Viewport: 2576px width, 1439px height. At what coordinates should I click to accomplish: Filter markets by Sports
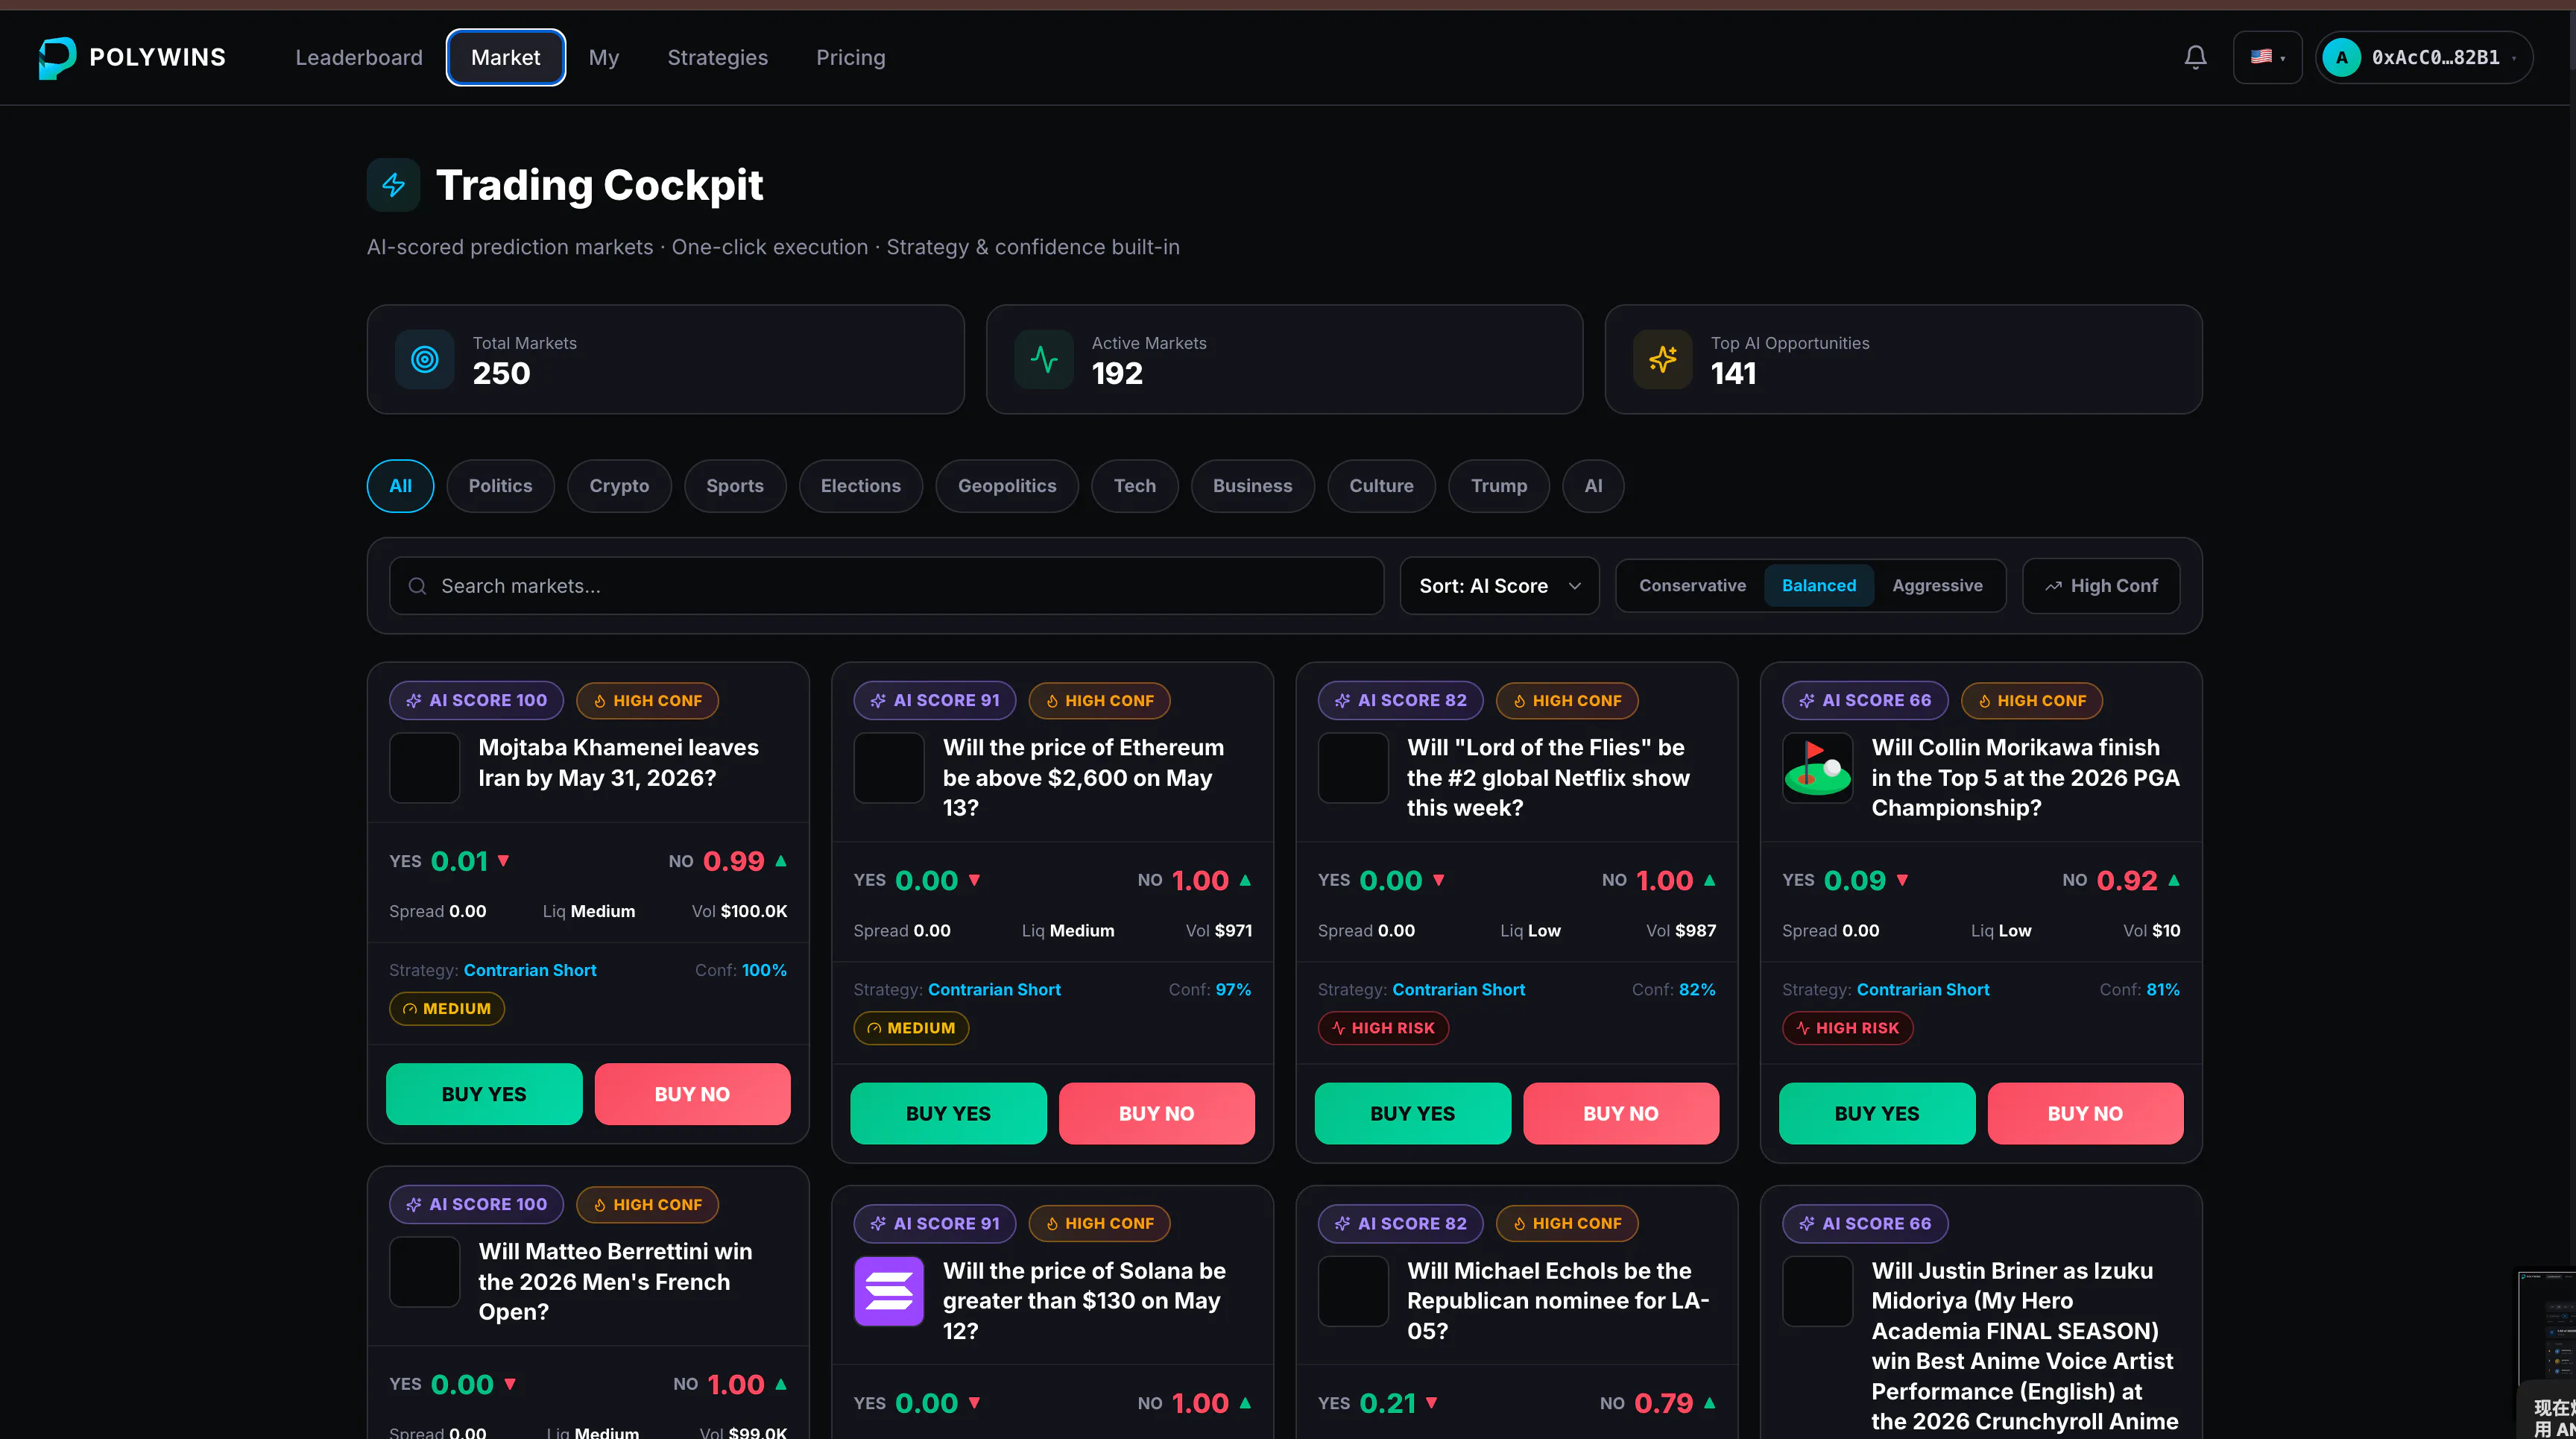click(x=735, y=486)
